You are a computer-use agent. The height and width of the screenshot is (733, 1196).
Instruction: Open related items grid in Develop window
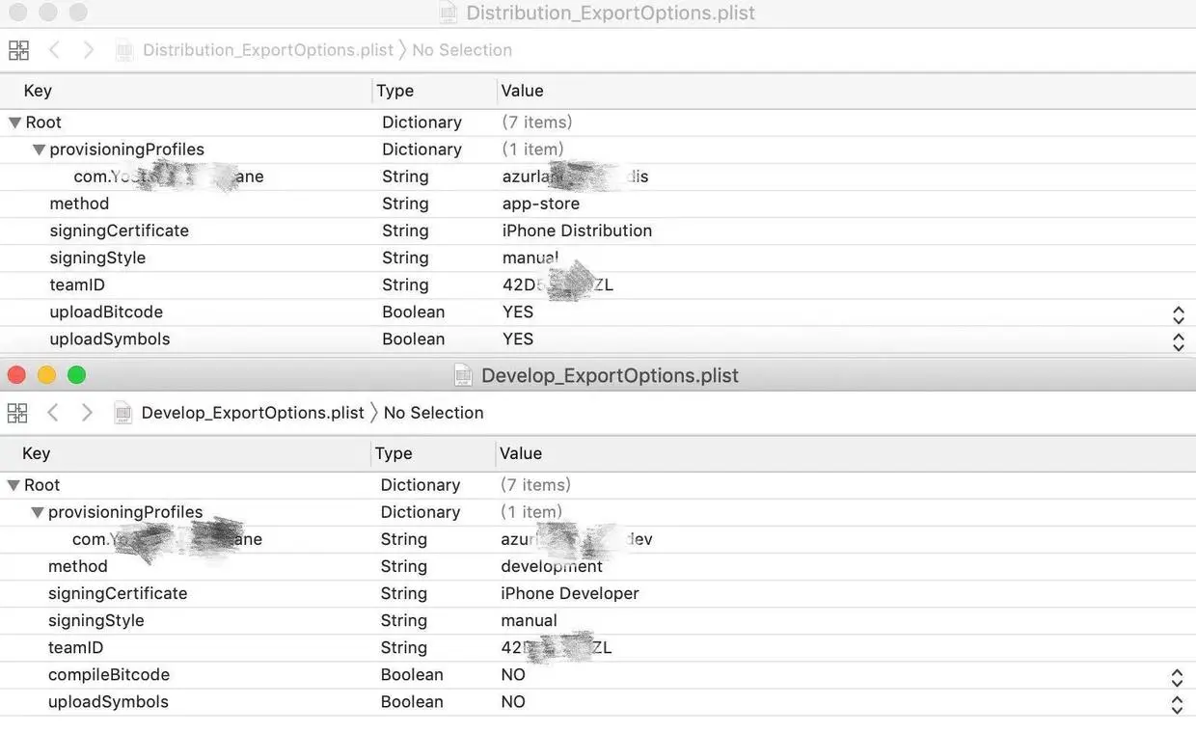pos(17,413)
